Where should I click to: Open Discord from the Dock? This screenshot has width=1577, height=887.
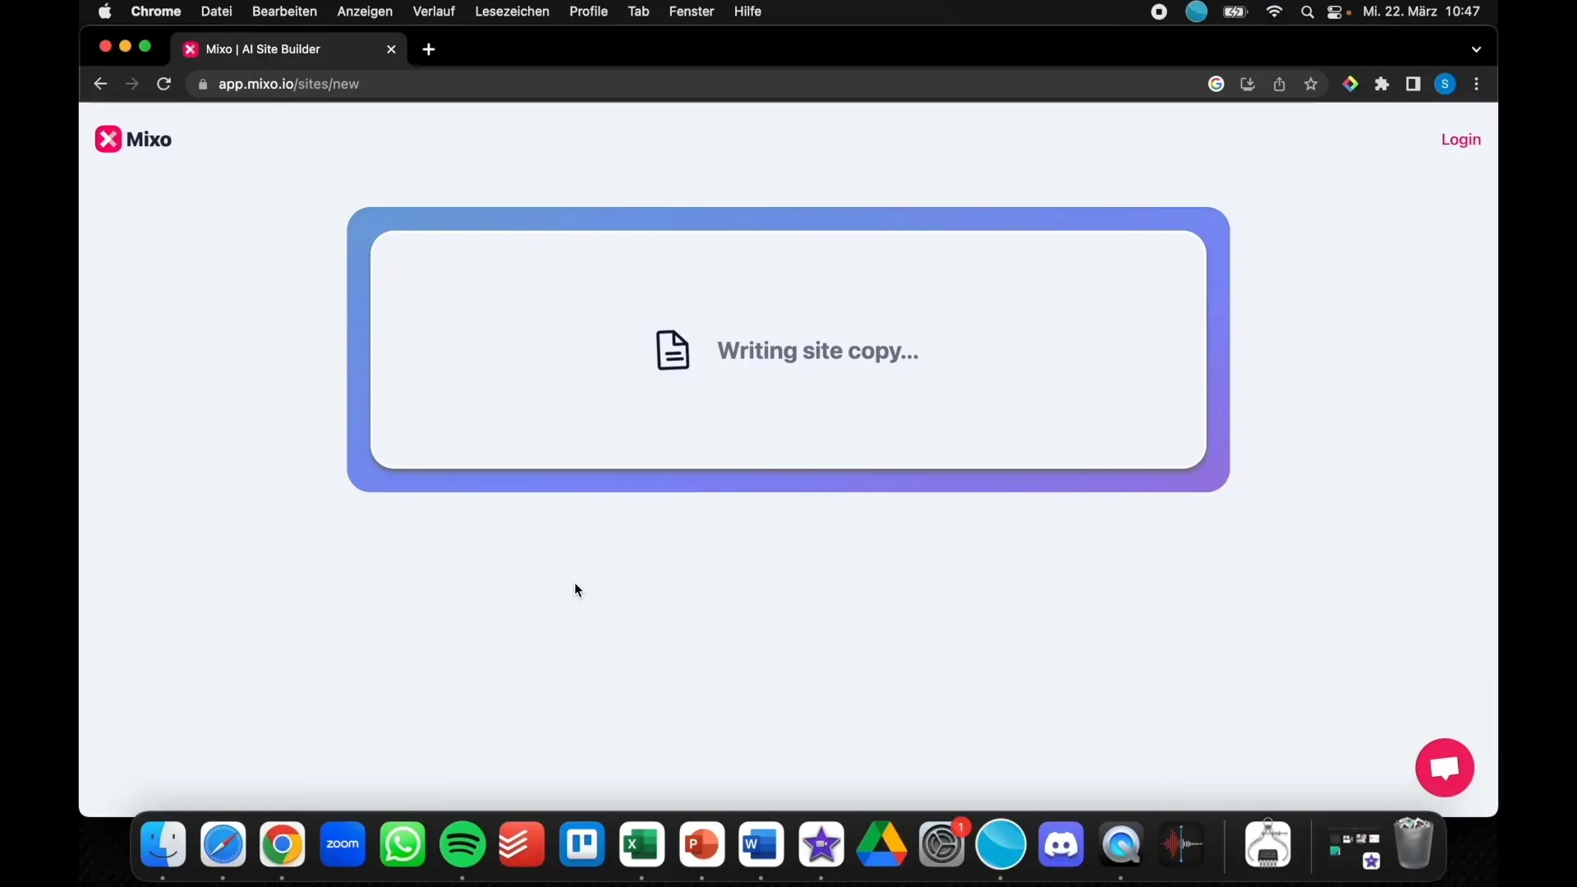1061,844
